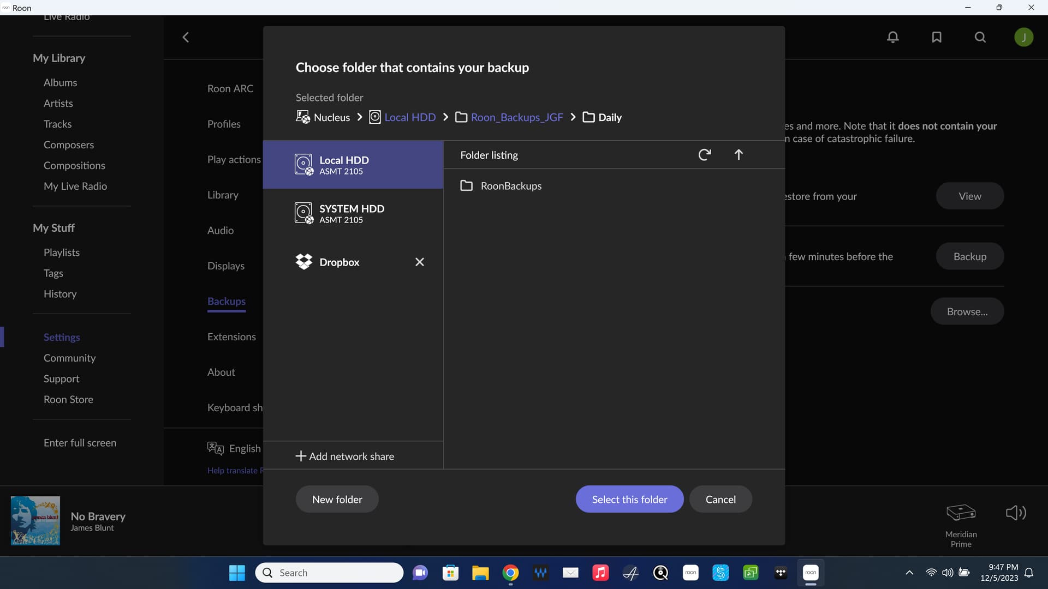Switch to the About settings tab
This screenshot has height=589, width=1048.
point(221,372)
